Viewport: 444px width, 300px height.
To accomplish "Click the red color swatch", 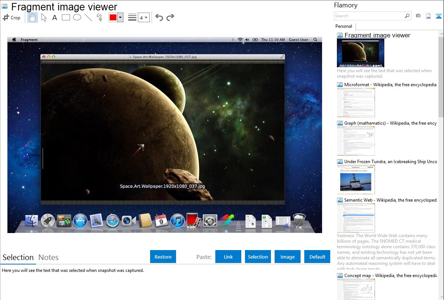I will pyautogui.click(x=113, y=17).
